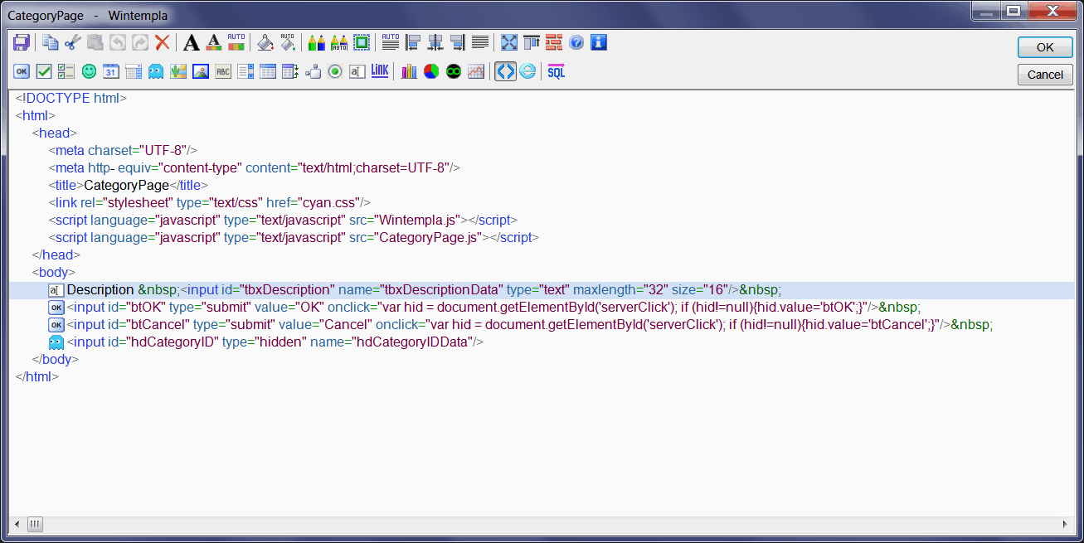The height and width of the screenshot is (543, 1084).
Task: Select the tbxDescription text box line
Action: click(x=542, y=290)
